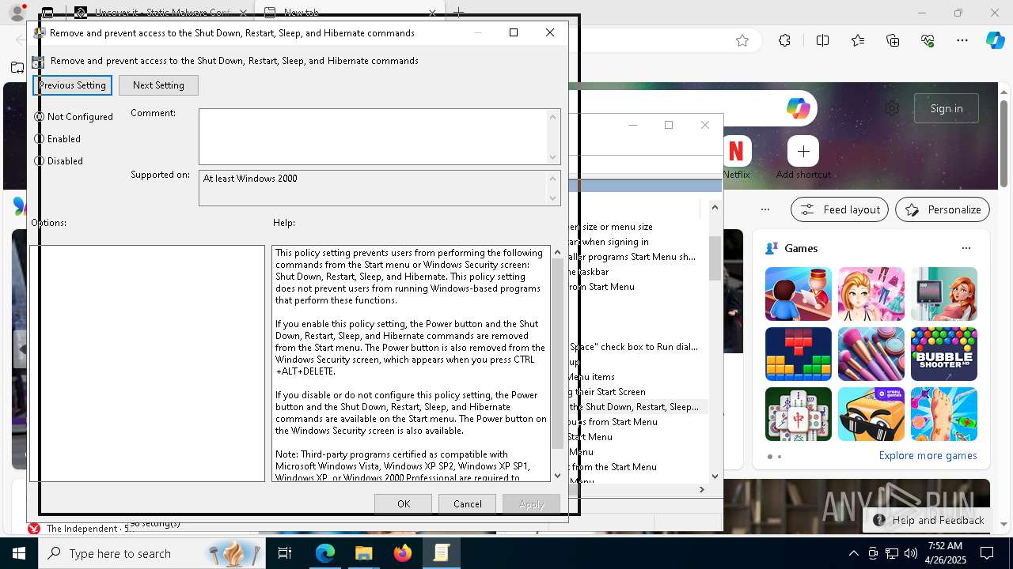This screenshot has width=1013, height=569.
Task: Open Help and Feedback
Action: pos(929,520)
